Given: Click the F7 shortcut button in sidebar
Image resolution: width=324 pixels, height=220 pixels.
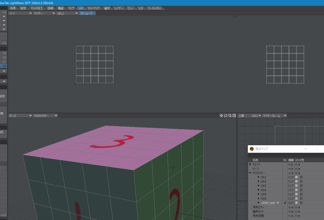Looking at the screenshot, I should click(x=4, y=62).
